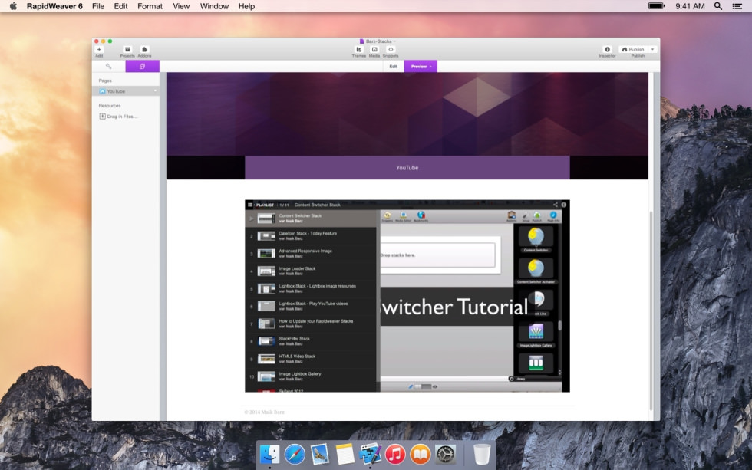
Task: Play Content Switcher Stack playlist item
Action: pyautogui.click(x=311, y=219)
